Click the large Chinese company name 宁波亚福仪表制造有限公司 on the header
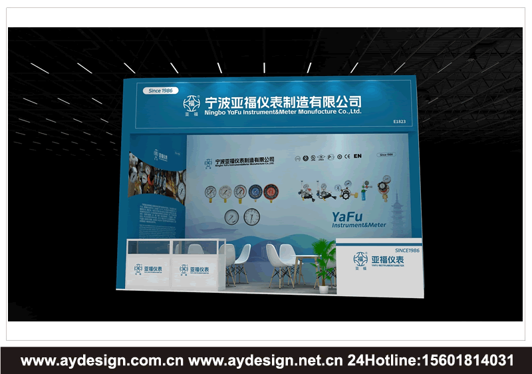Image resolution: width=532 pixels, height=374 pixels. pyautogui.click(x=283, y=102)
